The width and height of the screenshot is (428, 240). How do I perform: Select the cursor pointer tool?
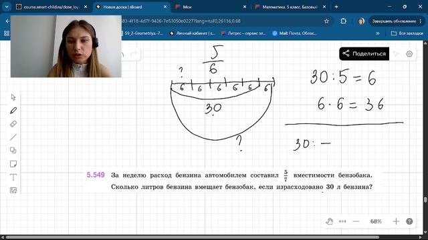pyautogui.click(x=13, y=97)
